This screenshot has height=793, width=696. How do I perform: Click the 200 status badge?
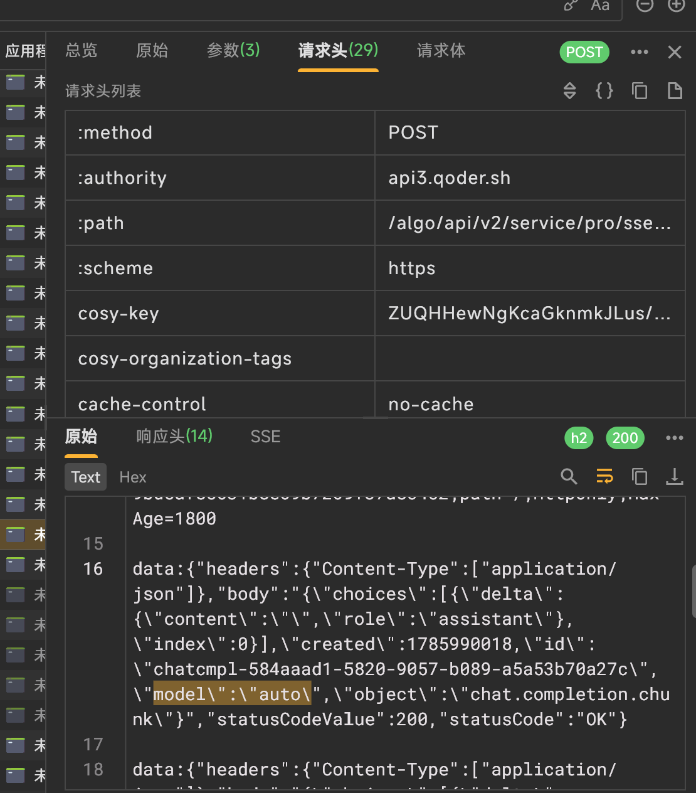click(625, 438)
